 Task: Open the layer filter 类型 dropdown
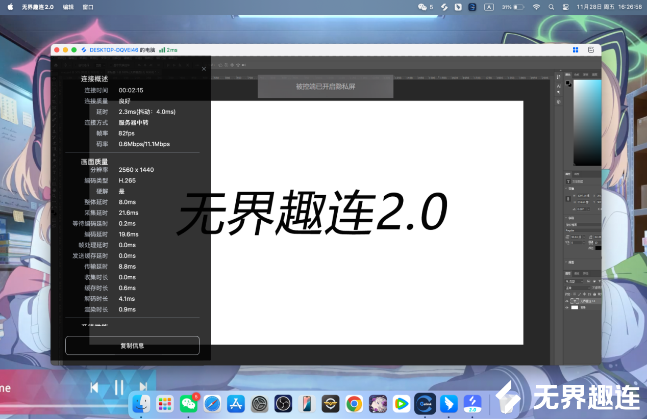(x=574, y=281)
